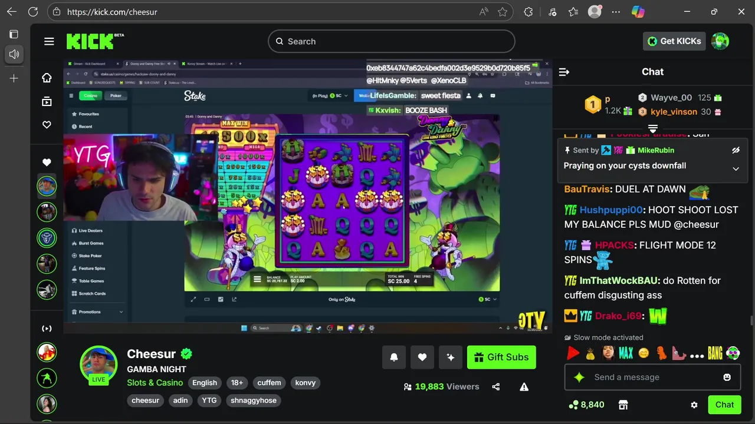The height and width of the screenshot is (424, 755).
Task: Focus the Send a message field
Action: point(653,377)
